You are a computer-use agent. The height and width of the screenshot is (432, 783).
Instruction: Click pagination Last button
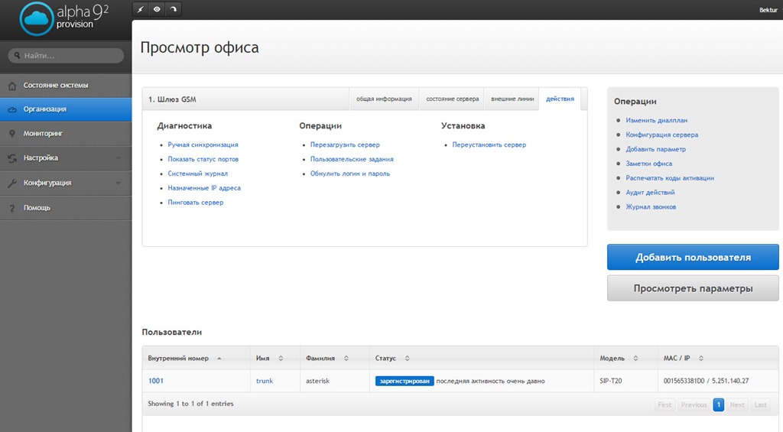click(x=761, y=404)
